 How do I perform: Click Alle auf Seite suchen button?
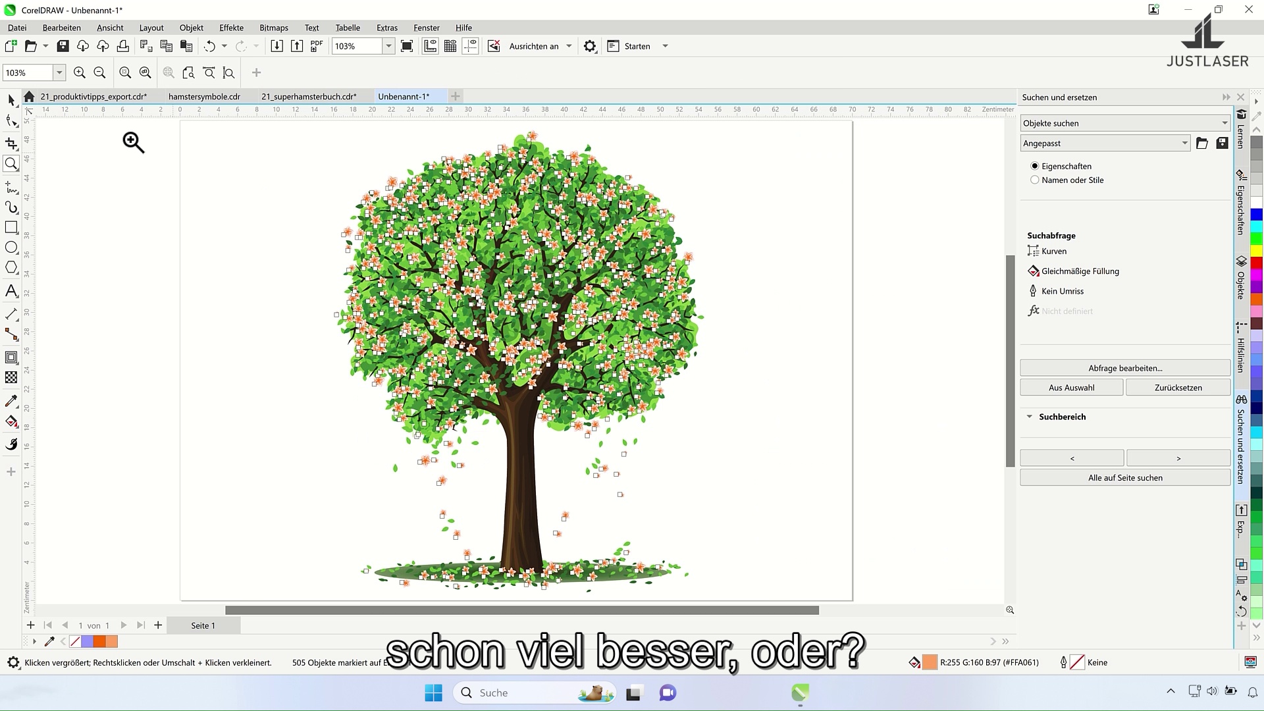(1124, 478)
